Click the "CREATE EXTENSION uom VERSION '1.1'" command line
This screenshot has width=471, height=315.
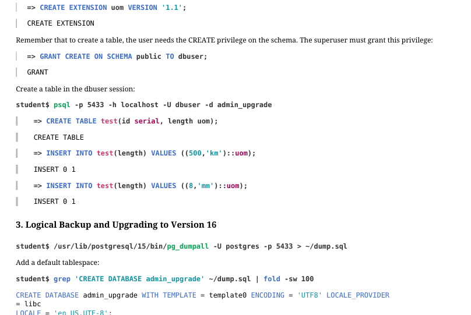click(107, 8)
